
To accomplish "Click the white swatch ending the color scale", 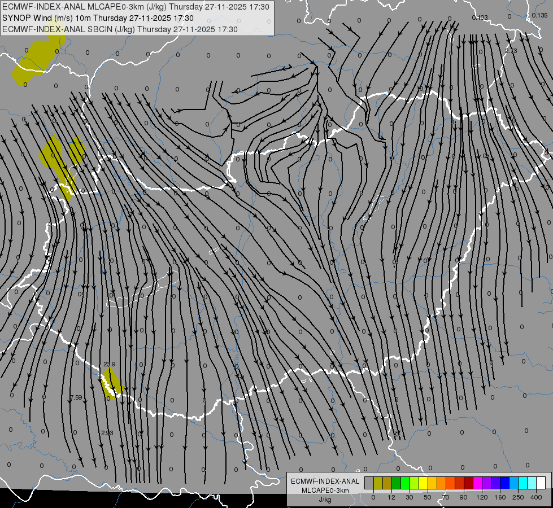I will 541,483.
